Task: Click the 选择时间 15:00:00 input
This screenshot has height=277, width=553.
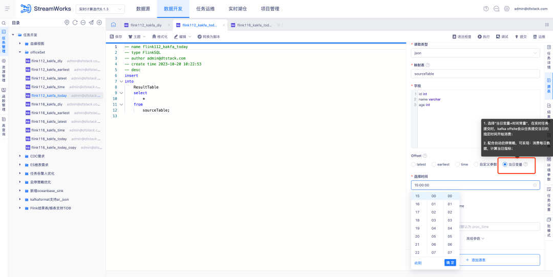Action: [475, 185]
